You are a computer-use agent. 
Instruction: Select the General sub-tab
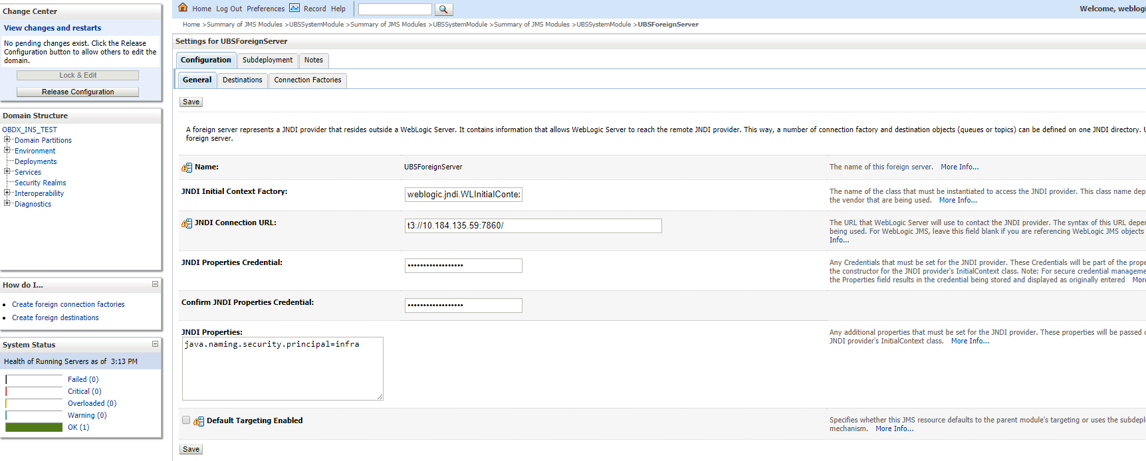click(197, 80)
